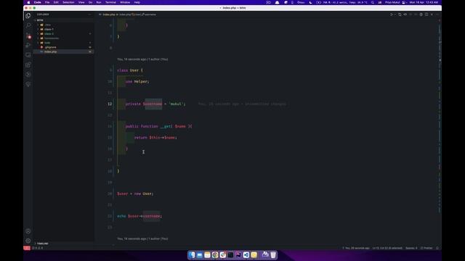Open Source Control view with red badge
The height and width of the screenshot is (261, 465).
pos(28,36)
